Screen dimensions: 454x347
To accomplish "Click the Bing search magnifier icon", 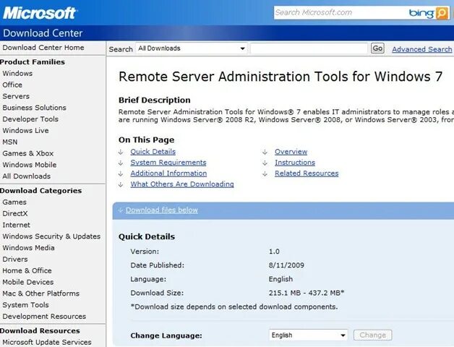I will (442, 13).
